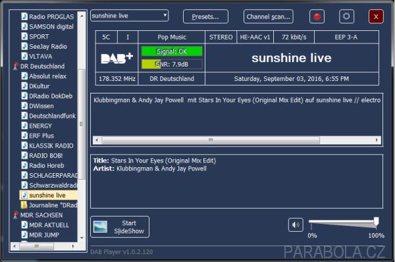Viewport: 395px width, 262px height.
Task: Click the station list scroll-down arrow
Action: [82, 238]
